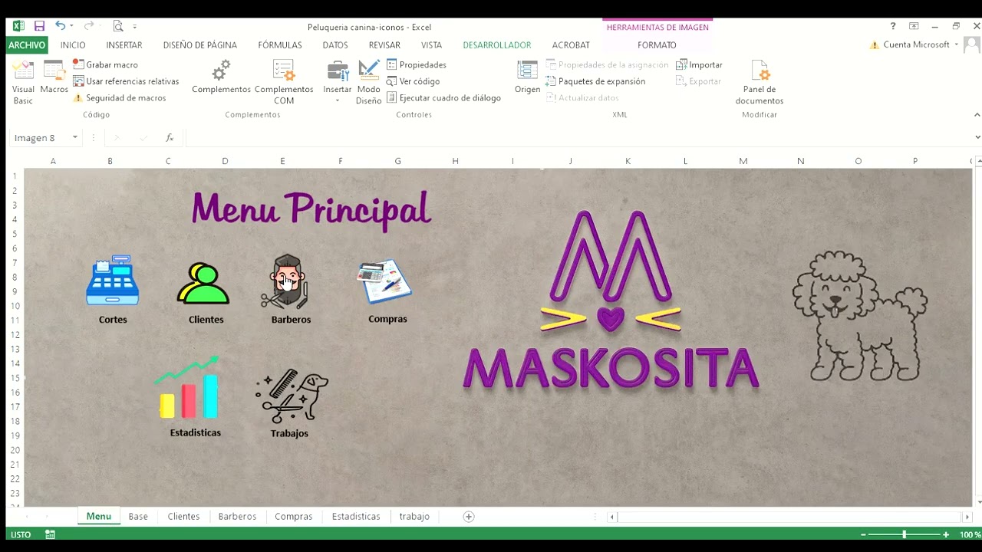Expand the Name Box dropdown arrow
The width and height of the screenshot is (982, 552).
[74, 138]
